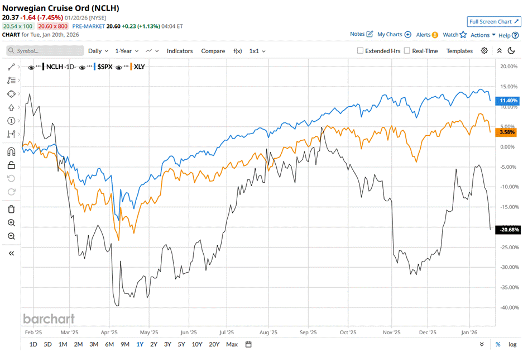Image resolution: width=523 pixels, height=351 pixels.
Task: Add to My Charts with the plus icon
Action: (407, 35)
